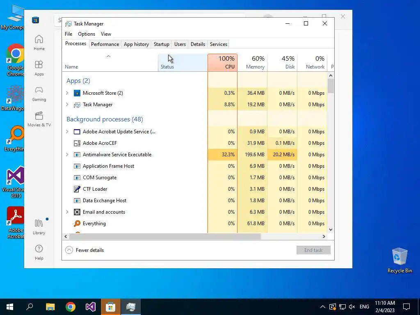Open Apps section in Microsoft Store

click(39, 68)
